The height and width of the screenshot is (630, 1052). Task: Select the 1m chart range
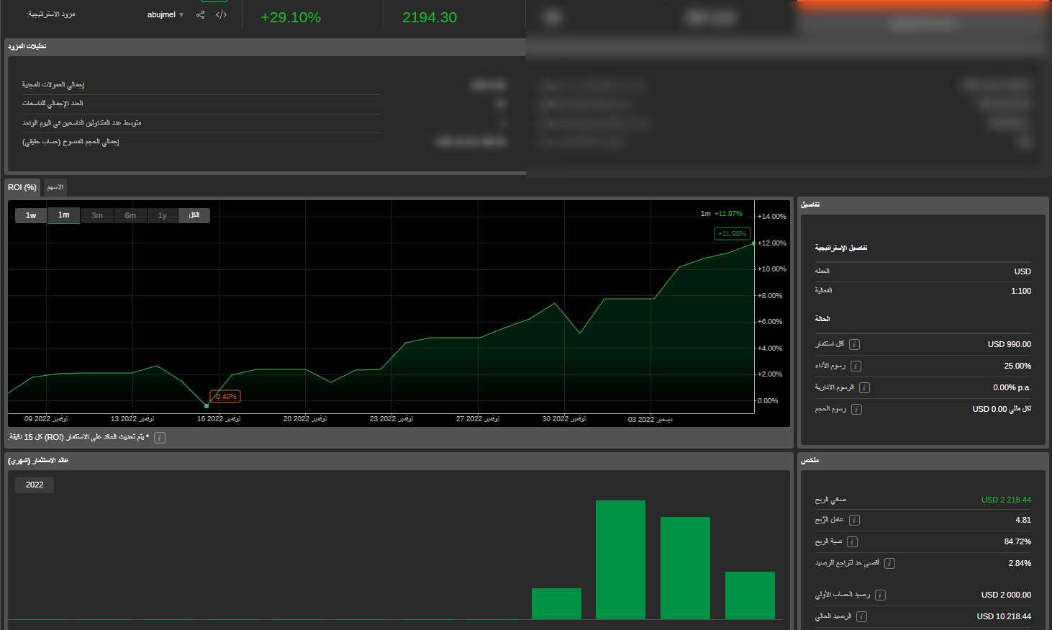click(64, 215)
